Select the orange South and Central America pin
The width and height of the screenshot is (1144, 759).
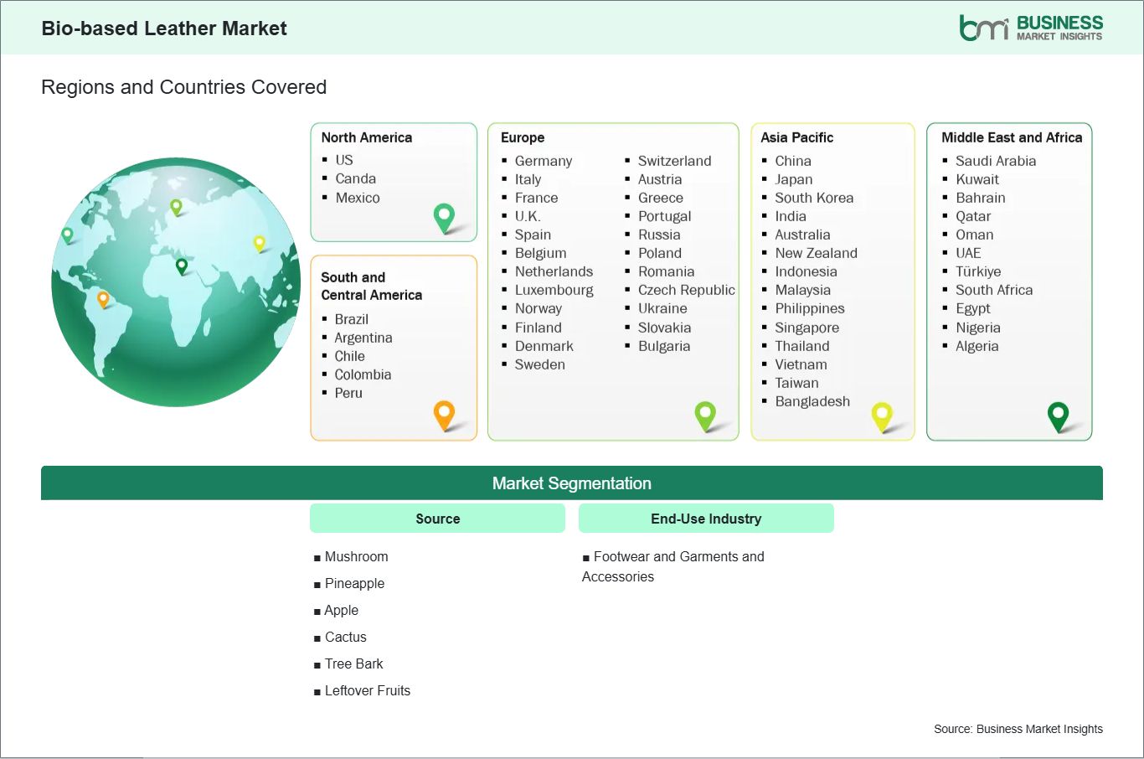click(444, 415)
